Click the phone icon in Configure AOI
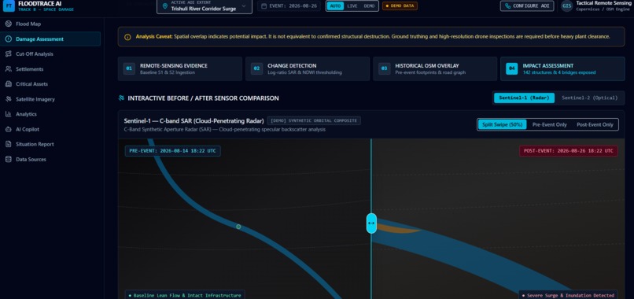The height and width of the screenshot is (299, 634). [507, 6]
